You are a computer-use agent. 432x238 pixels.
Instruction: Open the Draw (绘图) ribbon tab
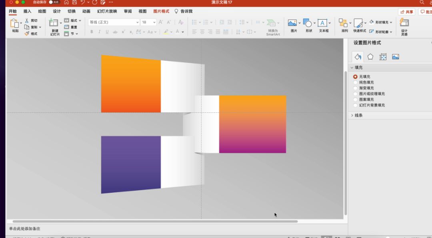42,11
